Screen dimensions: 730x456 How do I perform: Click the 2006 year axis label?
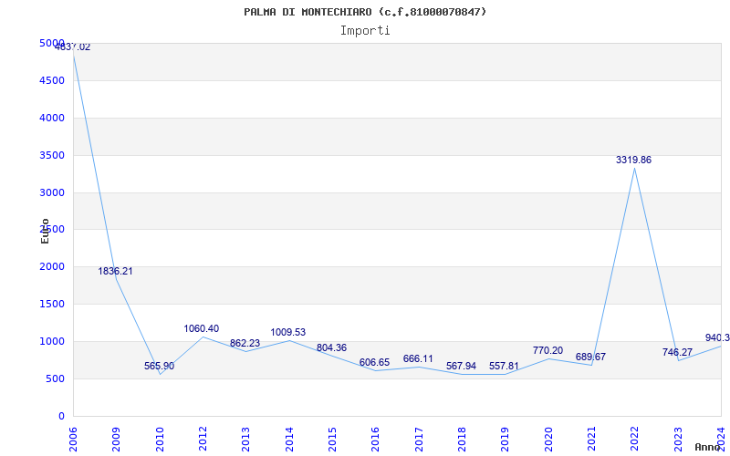coord(73,440)
